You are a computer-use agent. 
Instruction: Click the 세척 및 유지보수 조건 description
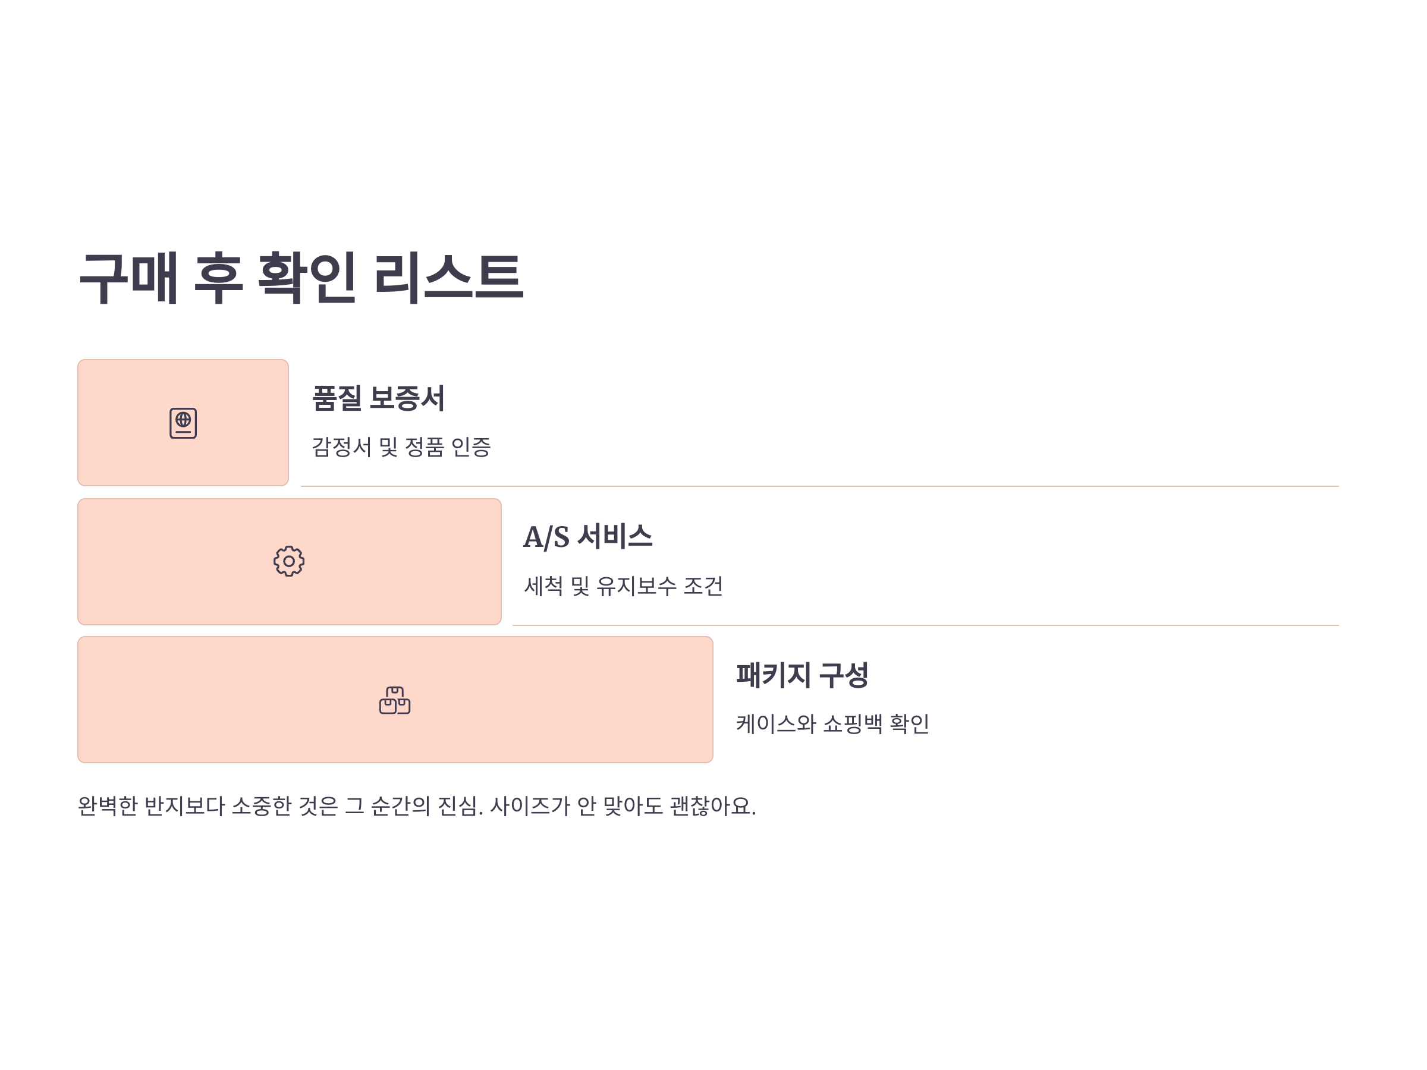[x=623, y=586]
